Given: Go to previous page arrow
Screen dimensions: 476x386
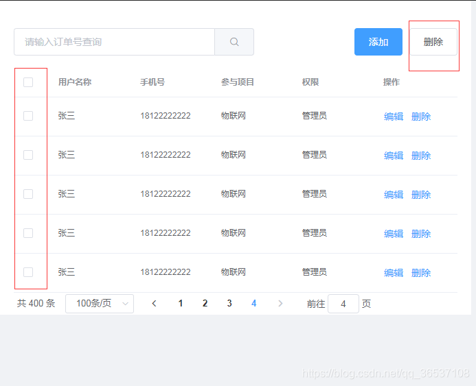Looking at the screenshot, I should click(155, 303).
